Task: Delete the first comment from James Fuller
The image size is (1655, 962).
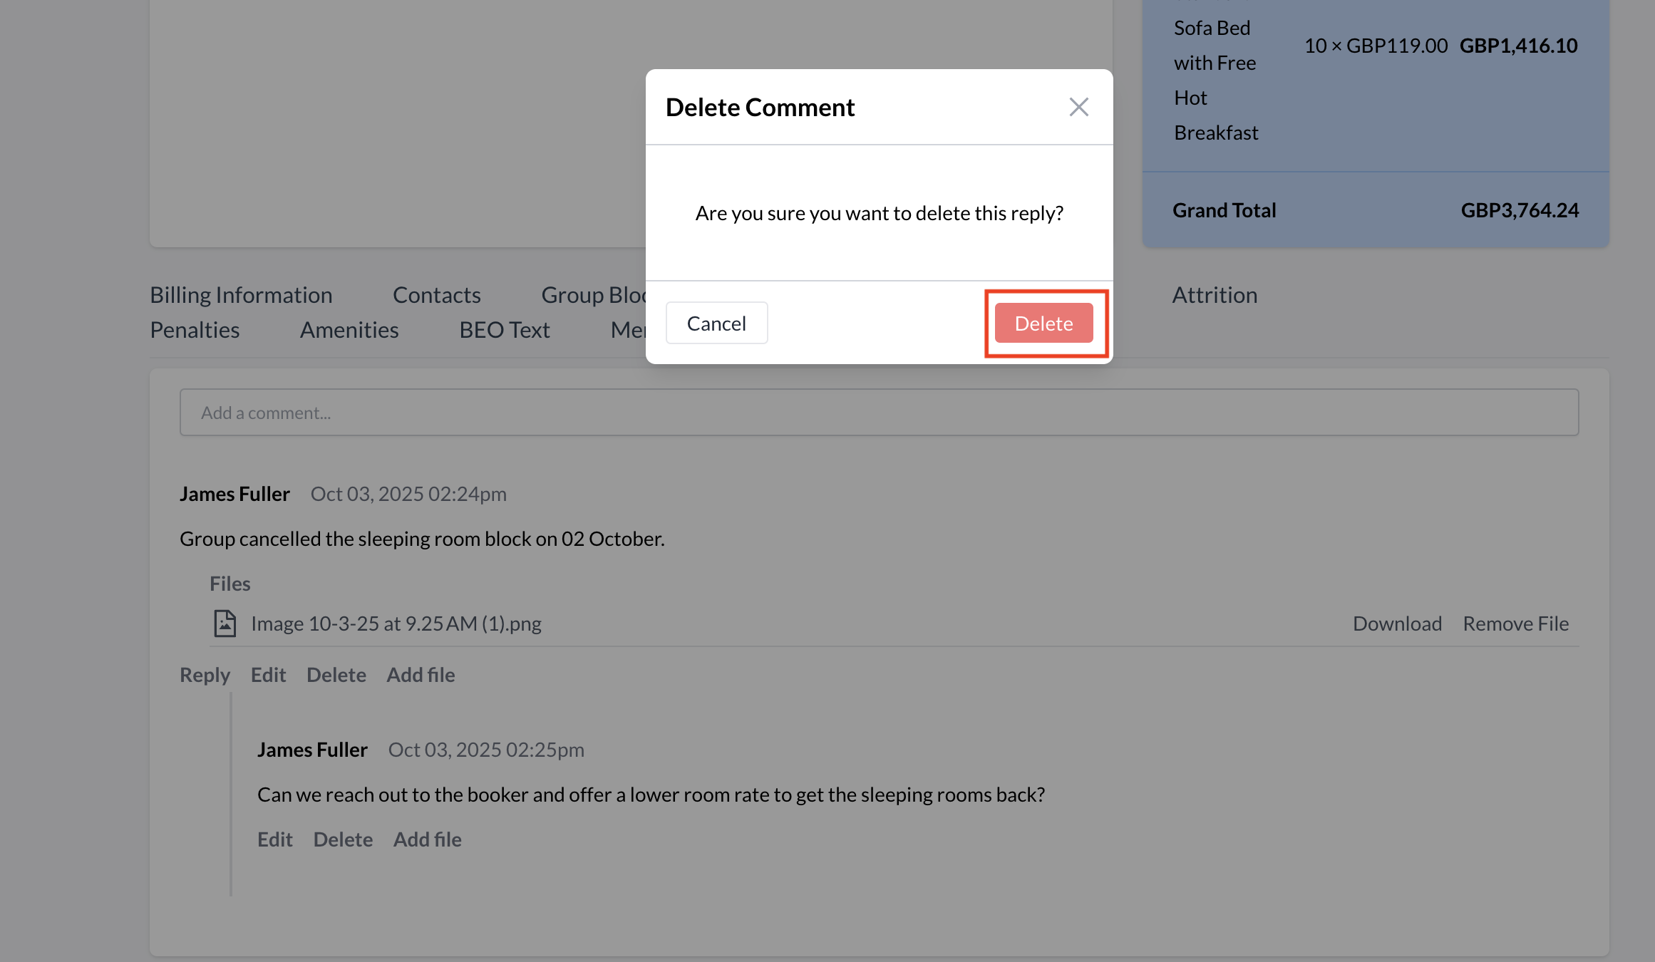Action: click(336, 675)
